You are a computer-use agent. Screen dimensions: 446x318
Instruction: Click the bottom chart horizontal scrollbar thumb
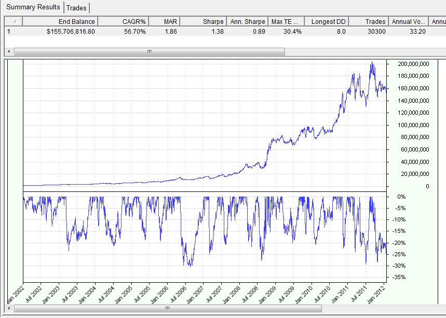[x=167, y=308]
